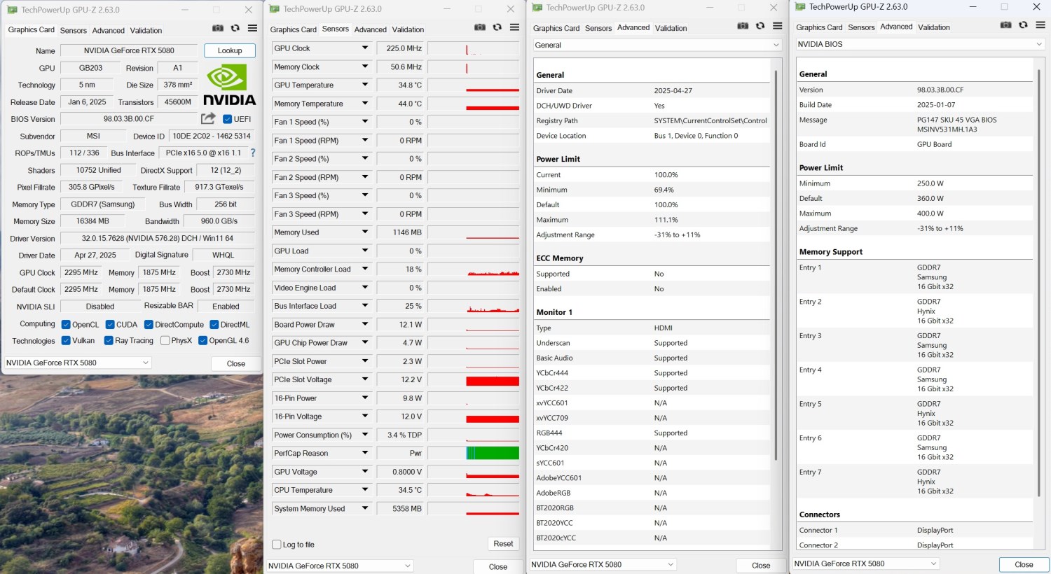1051x574 pixels.
Task: Click the Lookup button
Action: coord(230,50)
